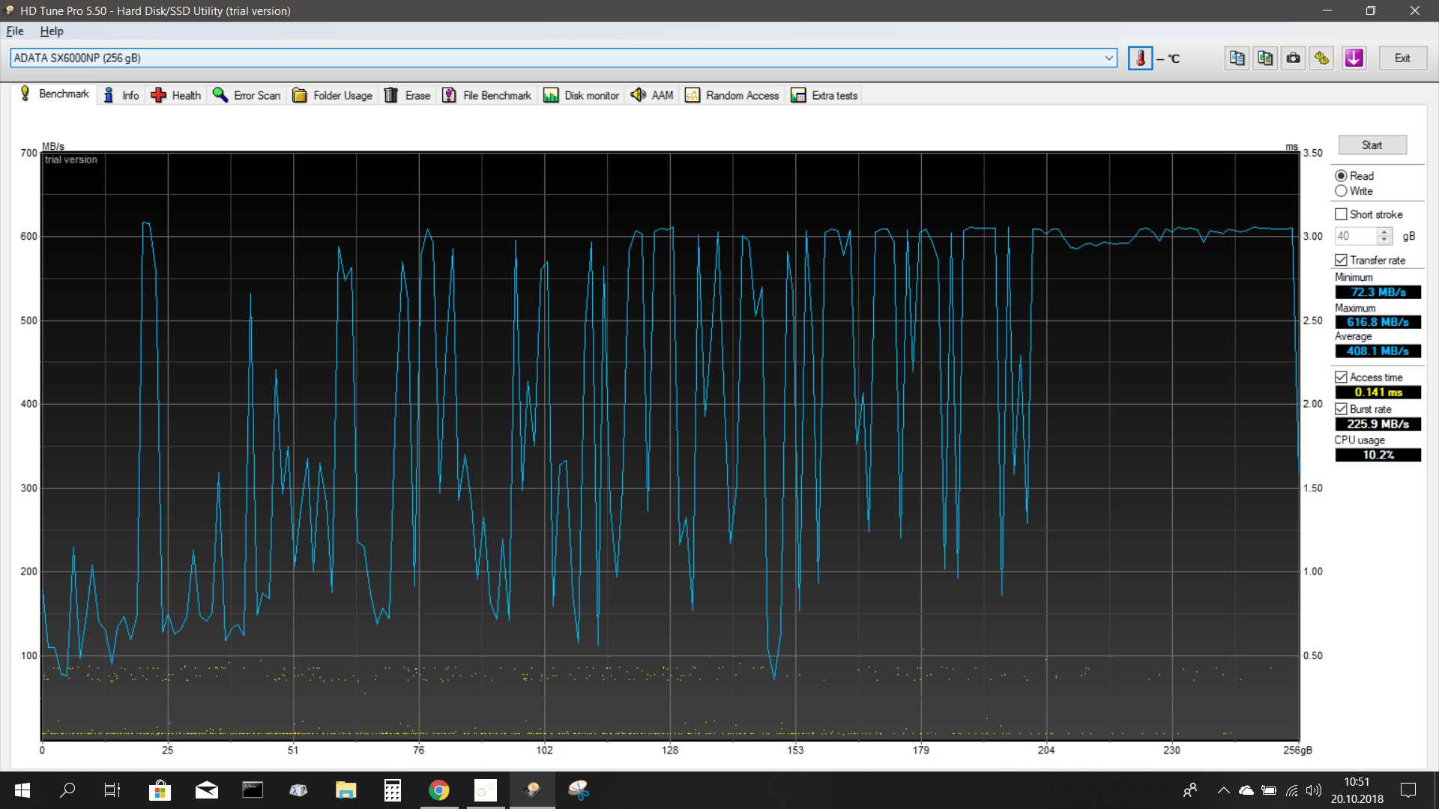
Task: Enable the Short stroke checkbox
Action: pyautogui.click(x=1341, y=214)
